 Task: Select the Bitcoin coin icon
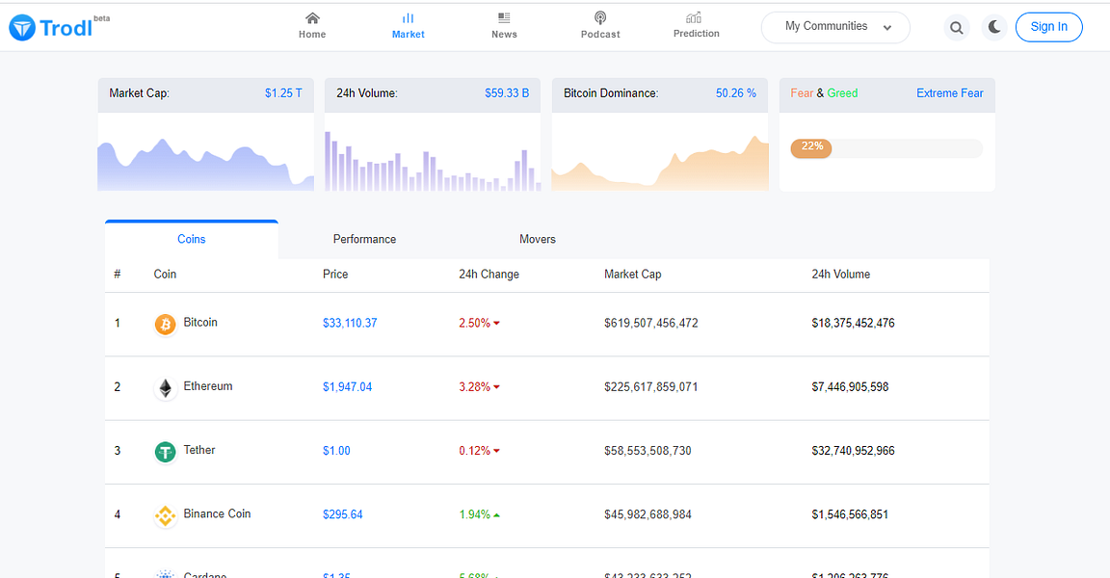click(165, 324)
